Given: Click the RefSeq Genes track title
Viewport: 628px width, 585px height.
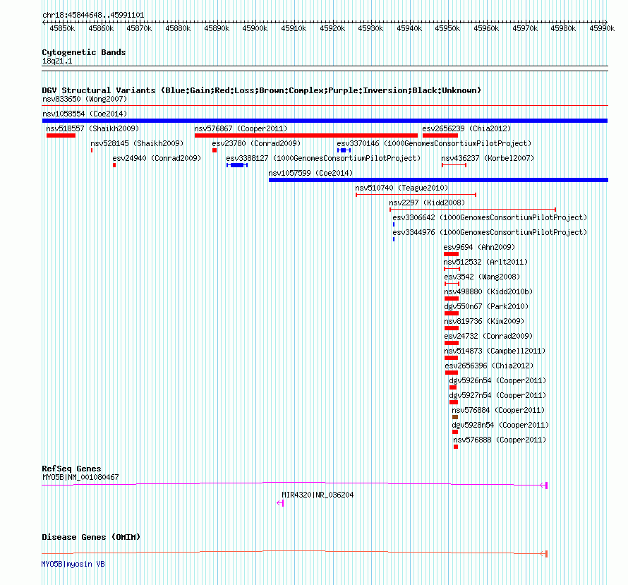Looking at the screenshot, I should point(71,469).
